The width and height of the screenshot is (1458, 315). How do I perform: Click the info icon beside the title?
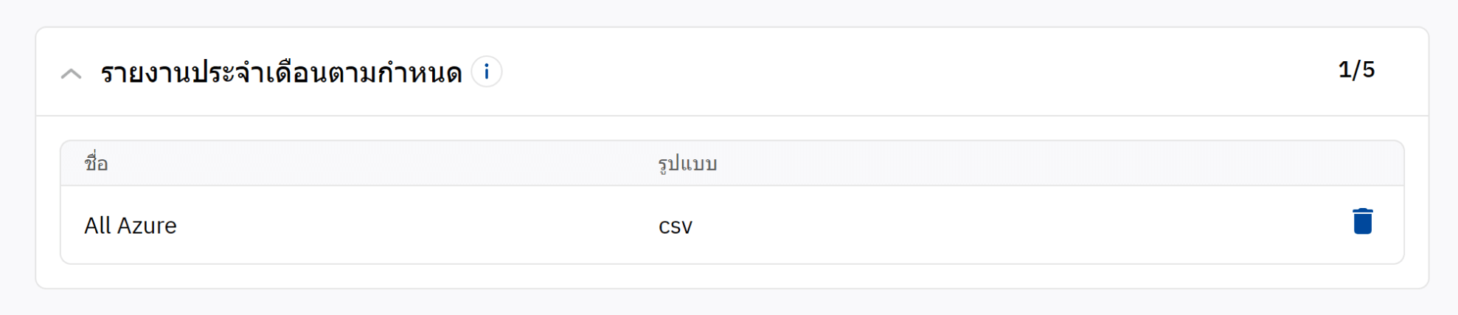pyautogui.click(x=487, y=72)
